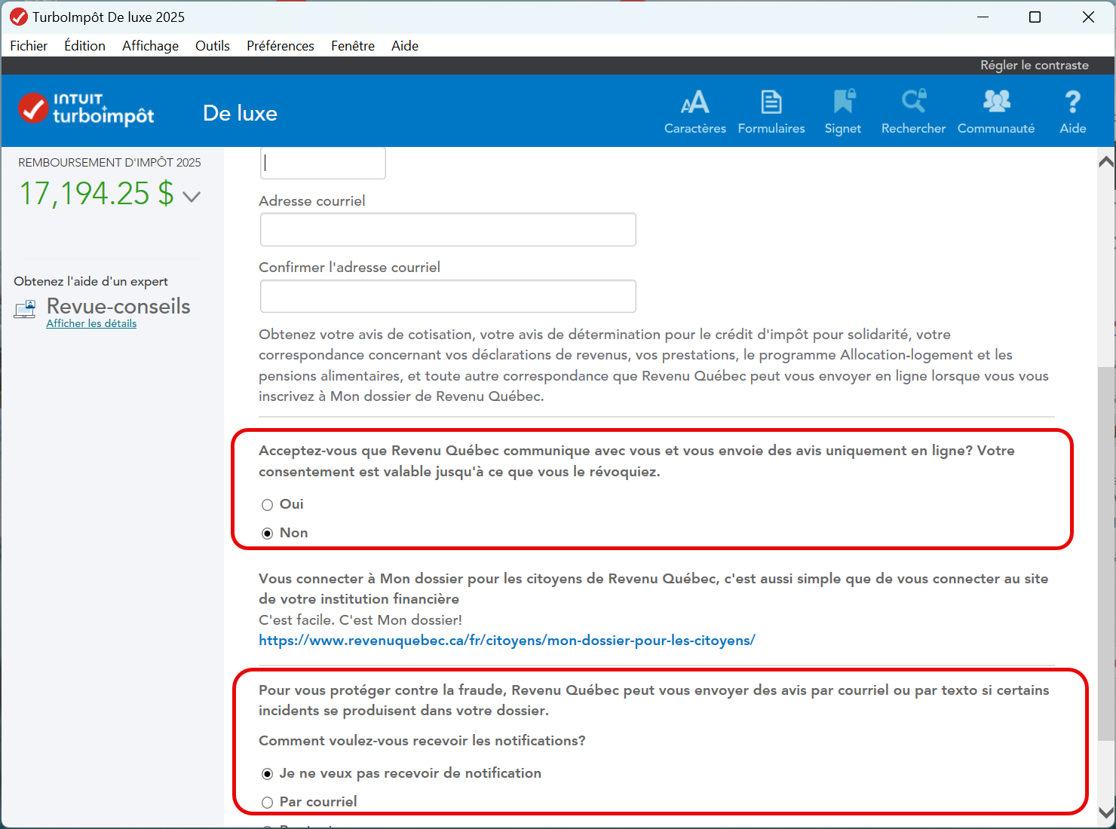Click the Revue-conseils expert icon

coord(25,309)
